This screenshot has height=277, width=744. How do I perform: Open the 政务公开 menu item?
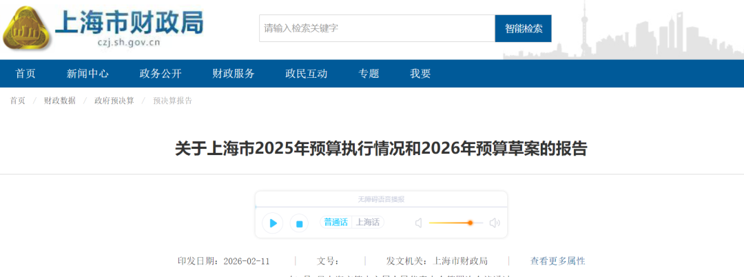161,74
